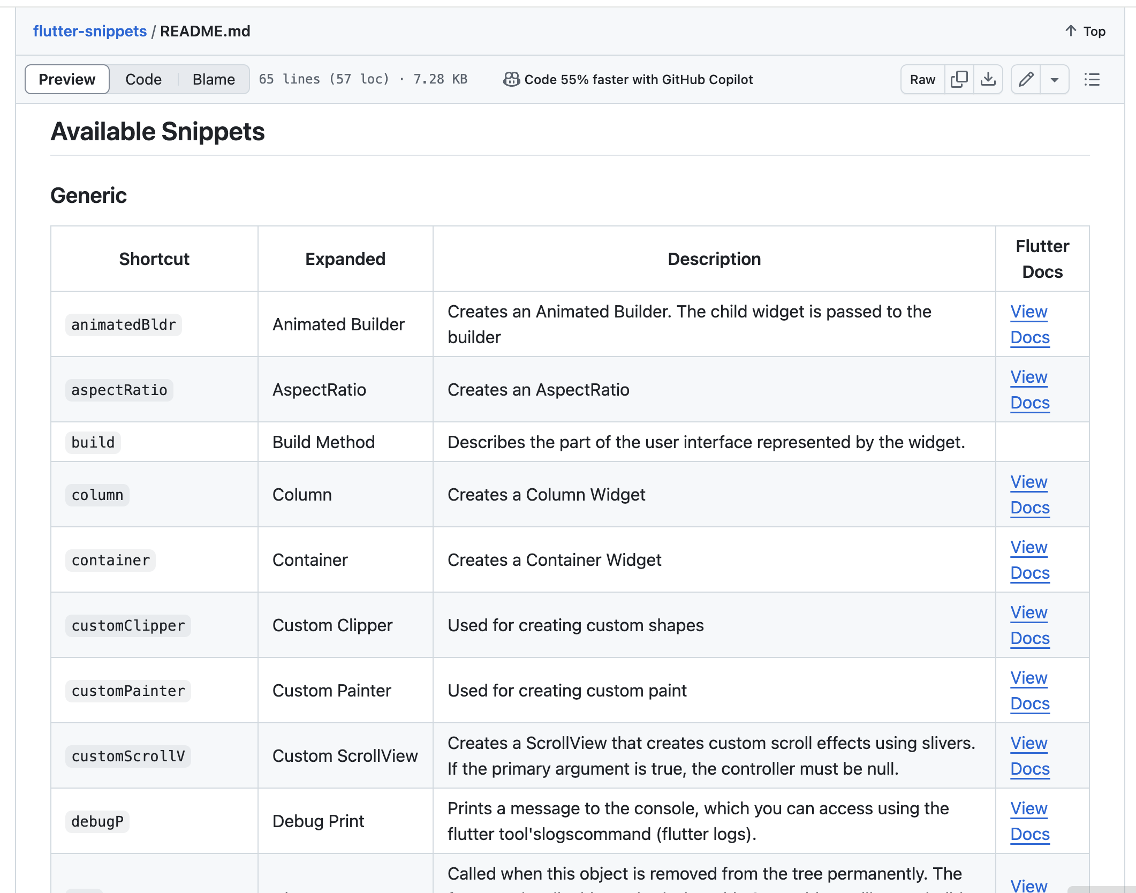Screen dimensions: 1136x893
Task: Copy raw file contents icon
Action: pos(959,79)
